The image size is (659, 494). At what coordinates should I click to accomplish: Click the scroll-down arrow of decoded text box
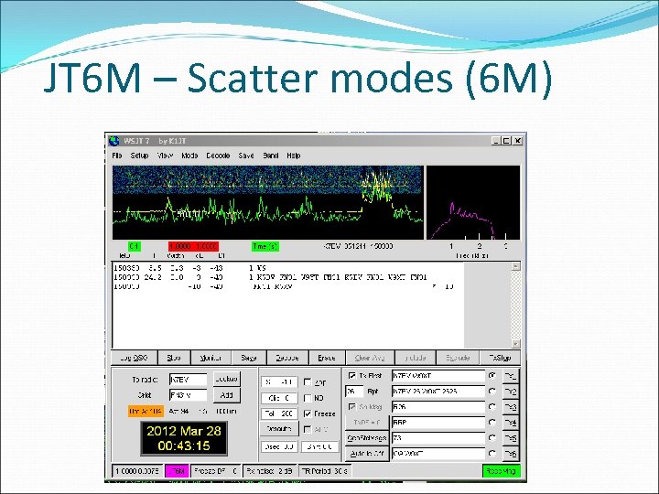click(515, 344)
